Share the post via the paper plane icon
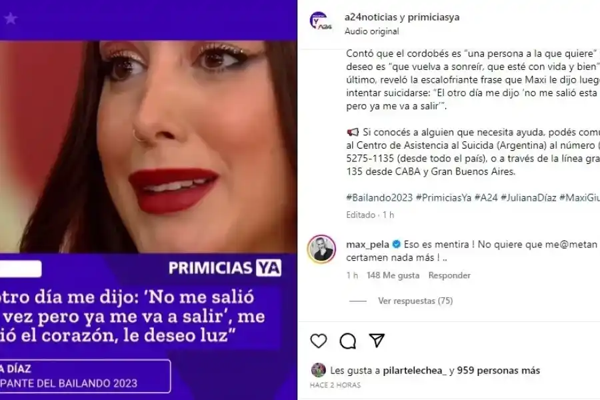The height and width of the screenshot is (400, 600). click(377, 340)
